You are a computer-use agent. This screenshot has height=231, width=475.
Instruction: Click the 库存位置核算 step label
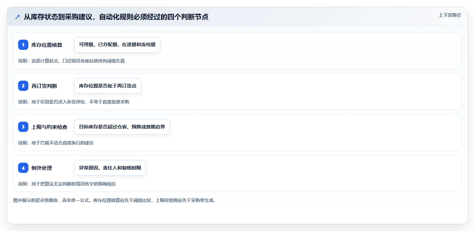(47, 45)
